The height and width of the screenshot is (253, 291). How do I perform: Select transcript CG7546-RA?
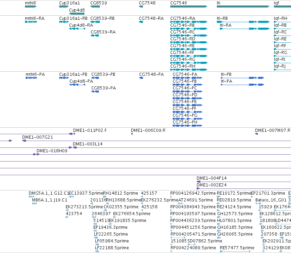click(183, 18)
